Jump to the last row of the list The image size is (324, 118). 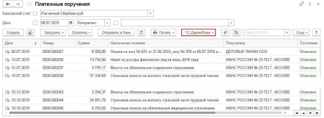pos(317,113)
